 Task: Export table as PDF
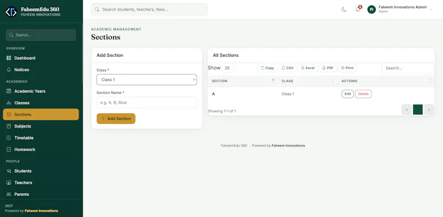pos(328,68)
